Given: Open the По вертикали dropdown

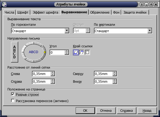Looking at the screenshot, I should pos(150,30).
